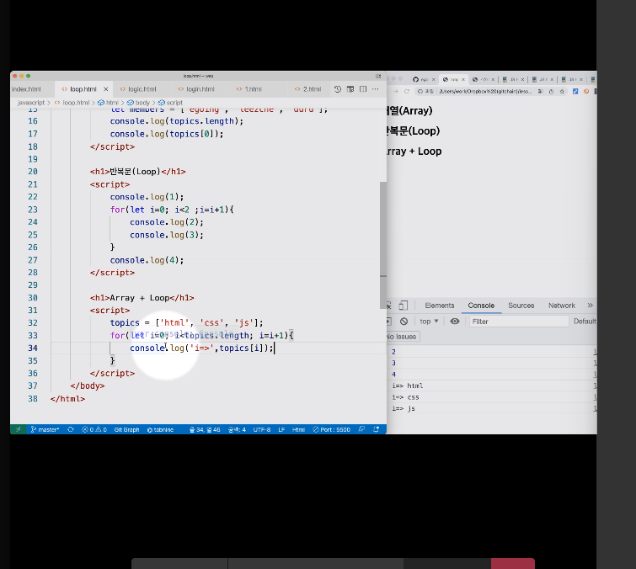Click the feedback icon in status bar
This screenshot has width=636, height=569.
[x=361, y=429]
